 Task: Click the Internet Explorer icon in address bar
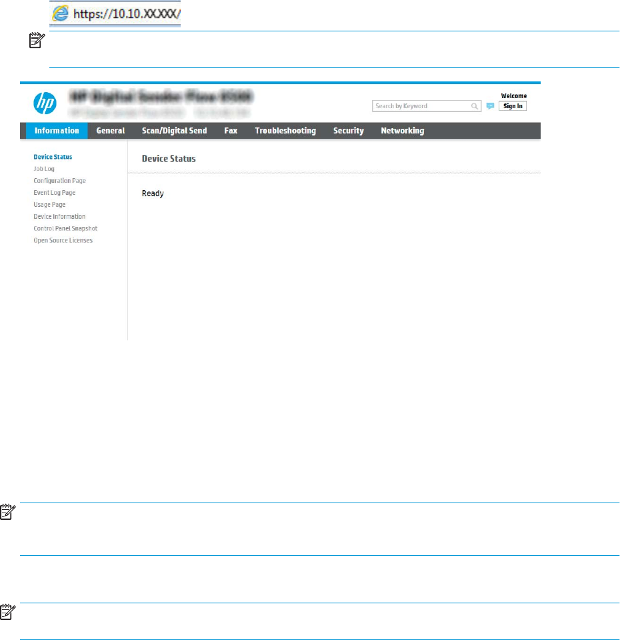[60, 14]
